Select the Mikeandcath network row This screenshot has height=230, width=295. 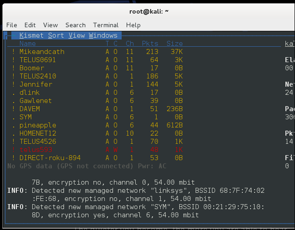(42, 52)
